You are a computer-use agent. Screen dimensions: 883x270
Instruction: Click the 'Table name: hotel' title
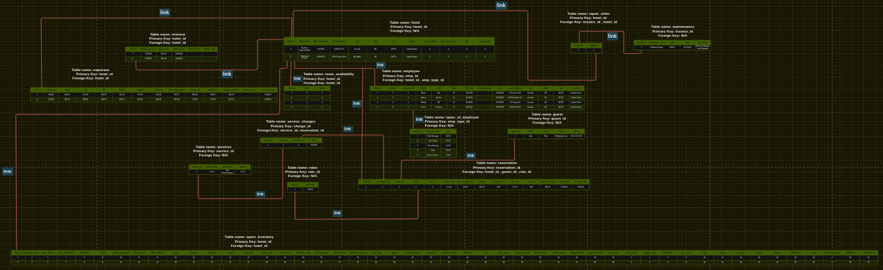[404, 22]
